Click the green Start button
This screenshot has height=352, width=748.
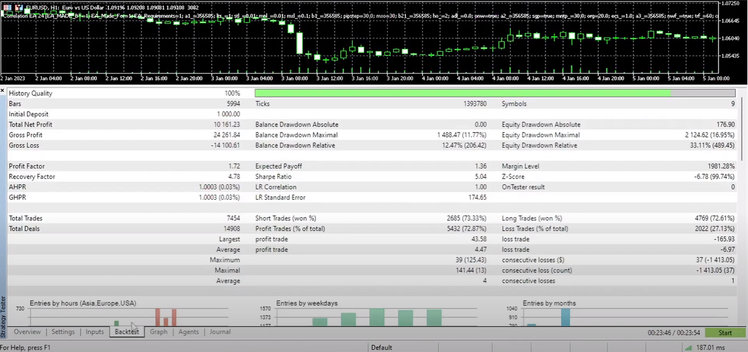tap(725, 333)
